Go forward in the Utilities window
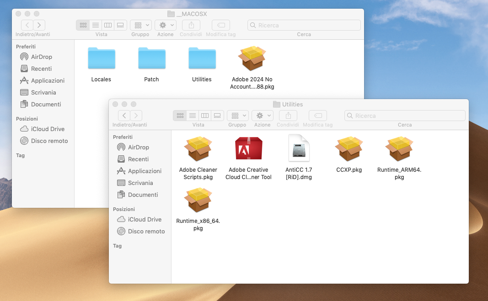This screenshot has width=488, height=301. click(136, 116)
